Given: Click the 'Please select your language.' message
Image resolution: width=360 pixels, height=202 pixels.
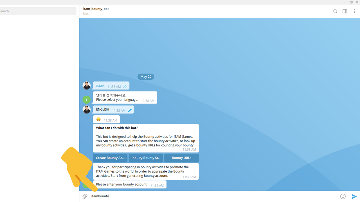Looking at the screenshot, I should tap(125, 98).
